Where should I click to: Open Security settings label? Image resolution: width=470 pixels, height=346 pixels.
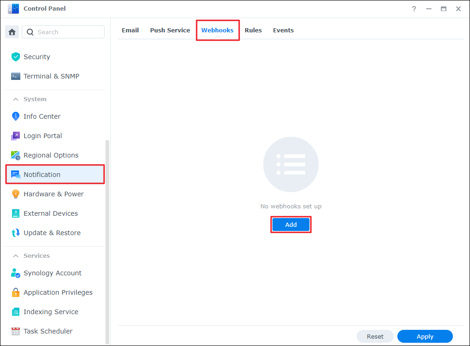(37, 57)
